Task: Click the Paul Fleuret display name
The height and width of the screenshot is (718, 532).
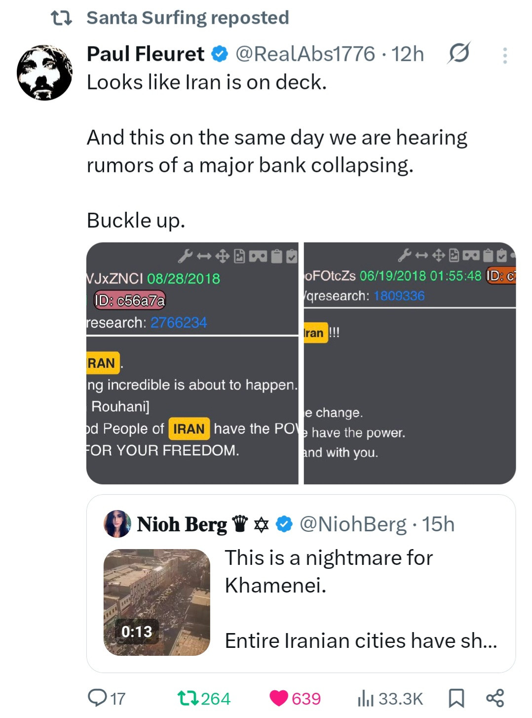Action: (x=145, y=54)
